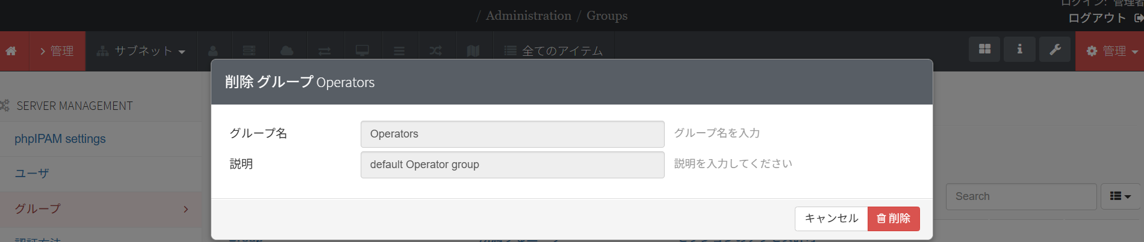Click the 説明 field with default Operator group
This screenshot has width=1144, height=242.
pyautogui.click(x=512, y=165)
